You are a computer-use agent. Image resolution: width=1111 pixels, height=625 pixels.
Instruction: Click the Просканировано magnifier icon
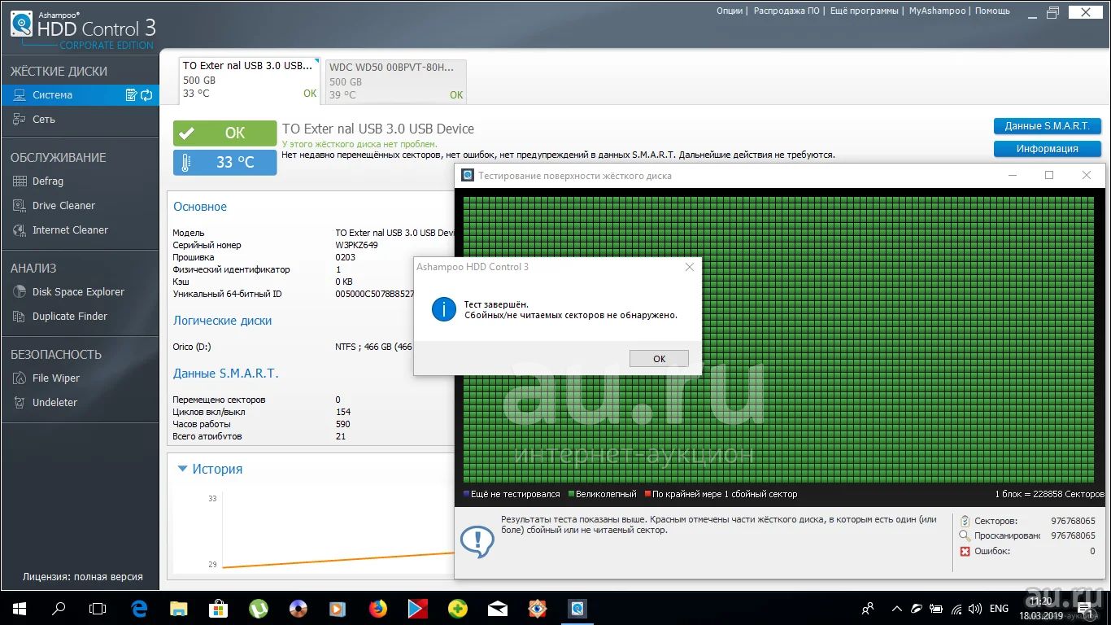pos(965,535)
